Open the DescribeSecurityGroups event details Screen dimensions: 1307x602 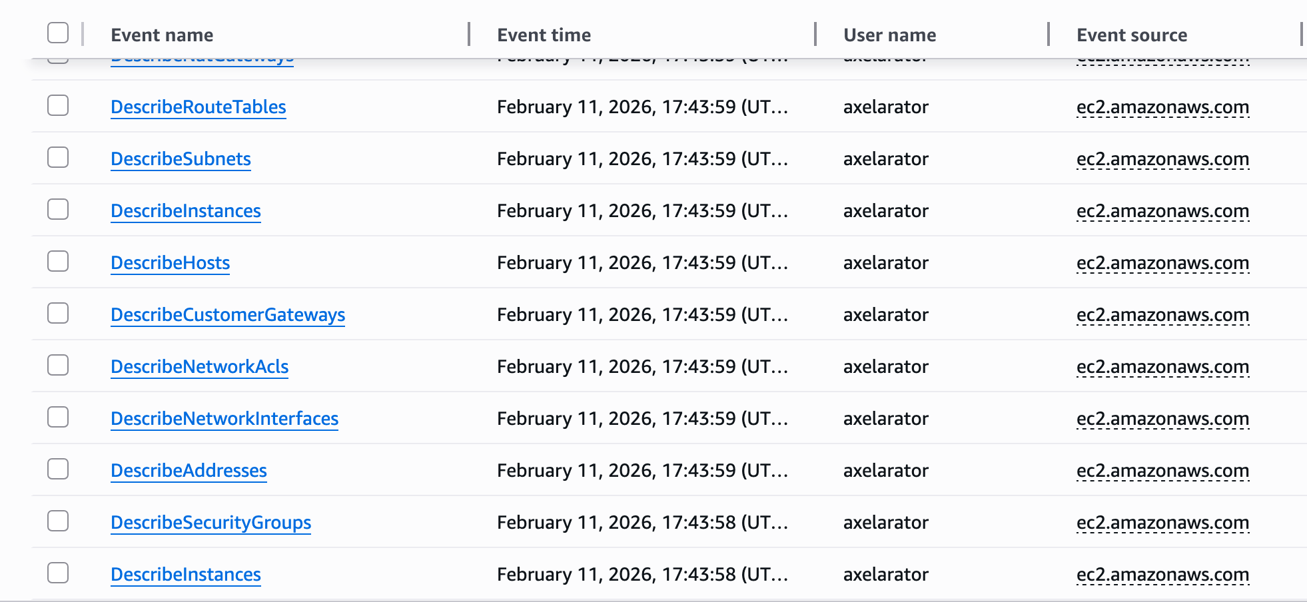coord(211,523)
